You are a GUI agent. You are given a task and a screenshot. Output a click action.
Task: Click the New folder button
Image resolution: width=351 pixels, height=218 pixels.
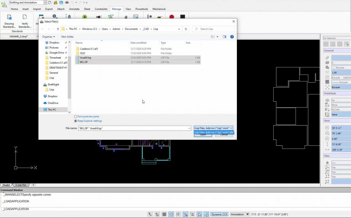tap(67, 37)
